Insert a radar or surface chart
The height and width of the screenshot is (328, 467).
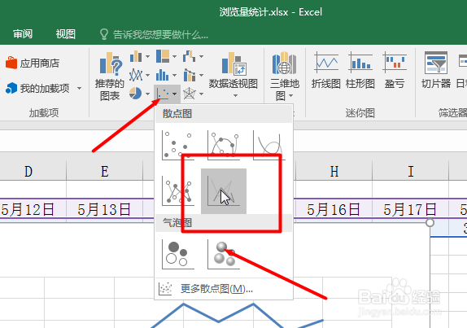190,94
